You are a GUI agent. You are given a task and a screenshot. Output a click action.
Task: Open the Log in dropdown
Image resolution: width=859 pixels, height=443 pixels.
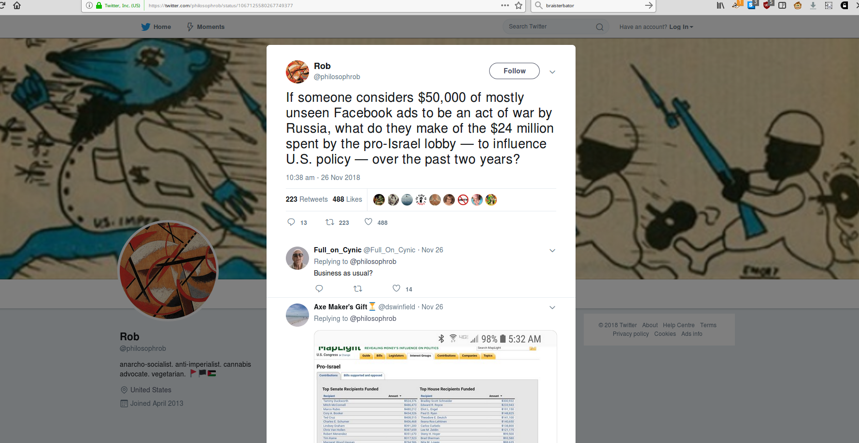point(681,27)
